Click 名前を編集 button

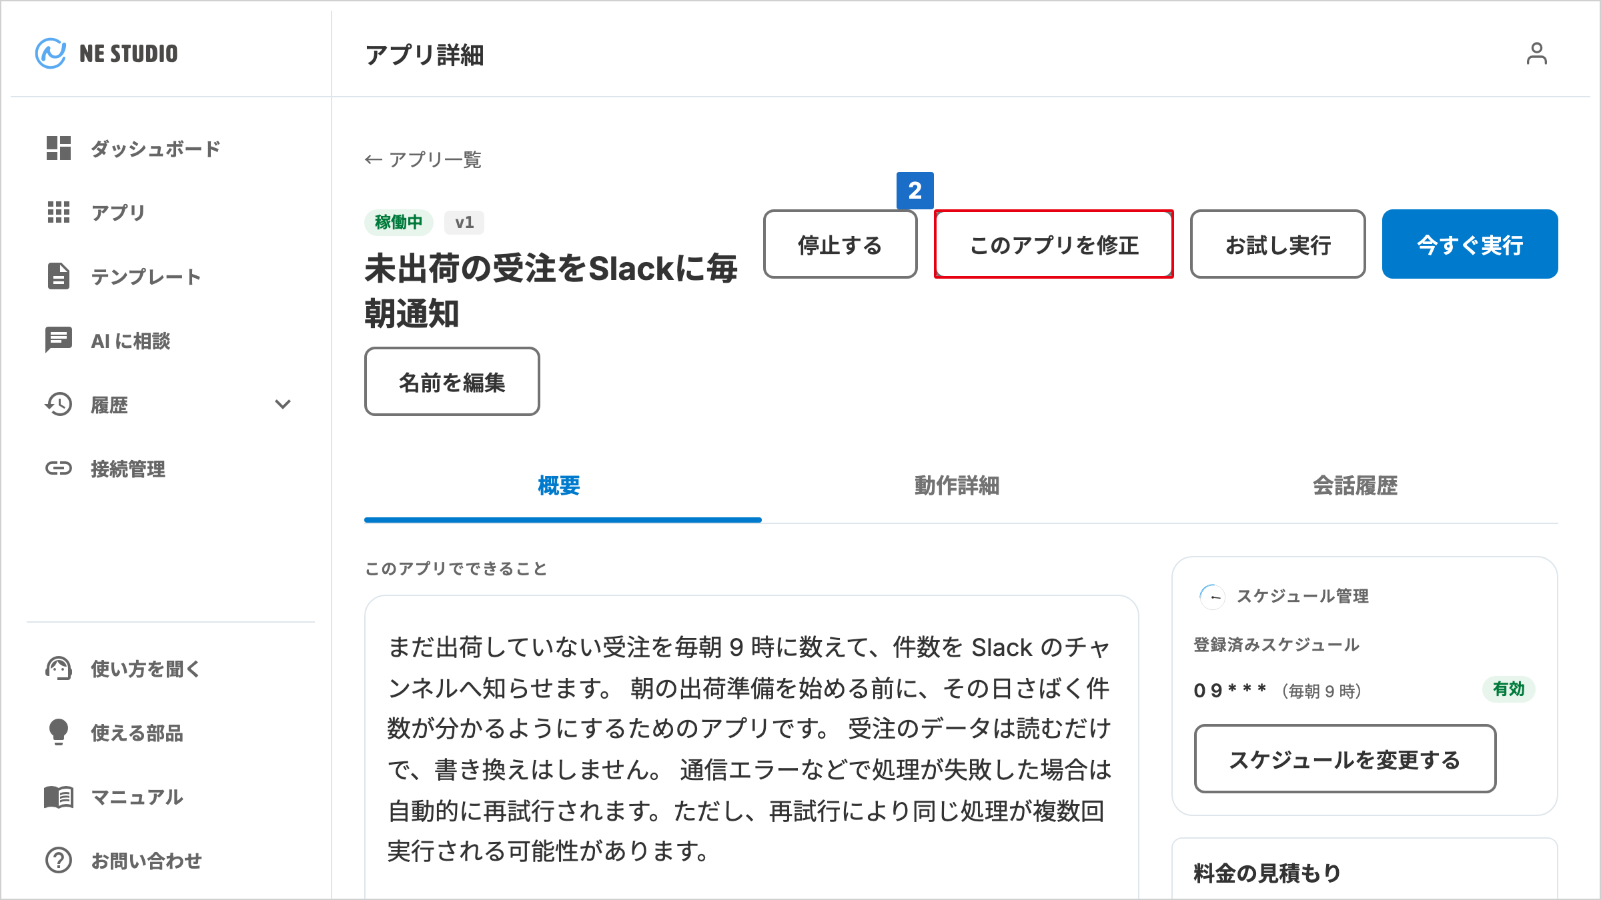click(x=452, y=381)
